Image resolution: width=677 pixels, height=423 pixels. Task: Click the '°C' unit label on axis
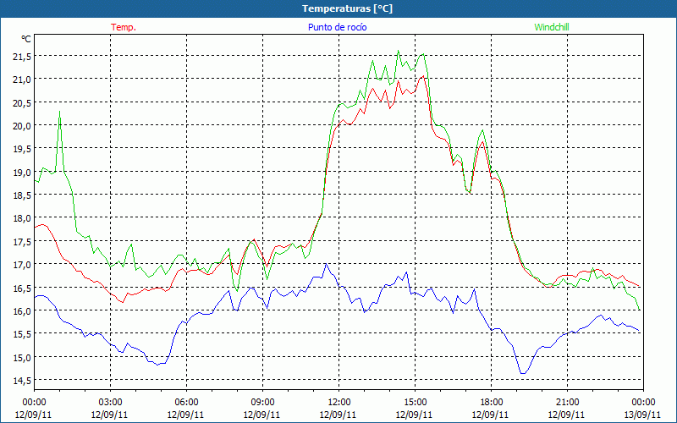(26, 39)
